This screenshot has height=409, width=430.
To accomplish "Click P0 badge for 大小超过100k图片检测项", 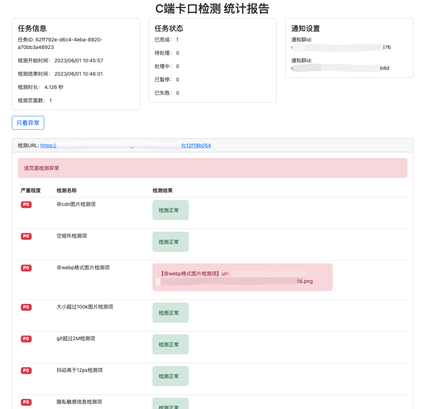I will 26,307.
